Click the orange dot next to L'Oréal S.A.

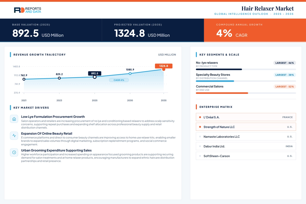click(x=200, y=117)
